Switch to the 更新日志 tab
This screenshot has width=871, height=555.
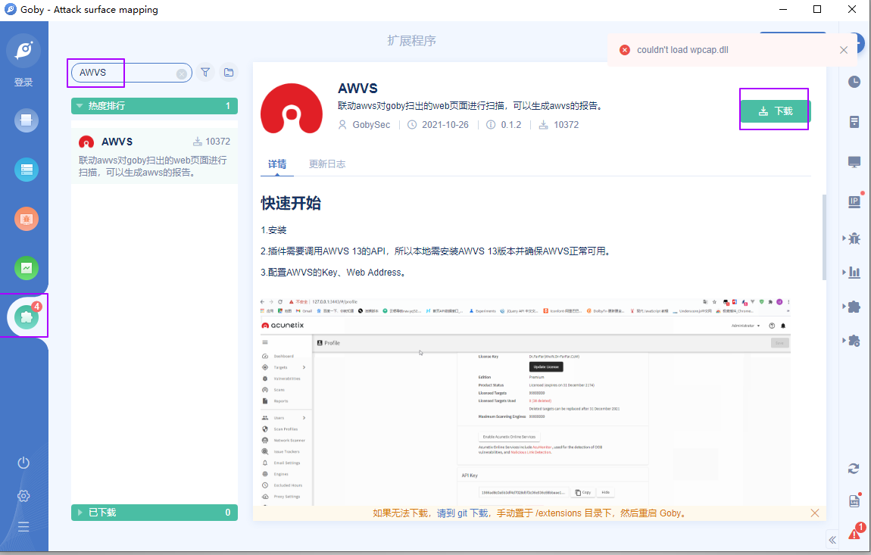click(327, 164)
